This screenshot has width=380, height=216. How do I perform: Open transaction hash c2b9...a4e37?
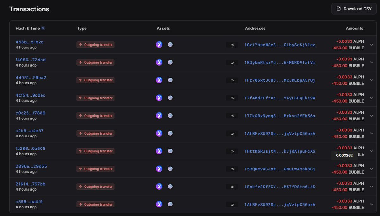point(30,131)
